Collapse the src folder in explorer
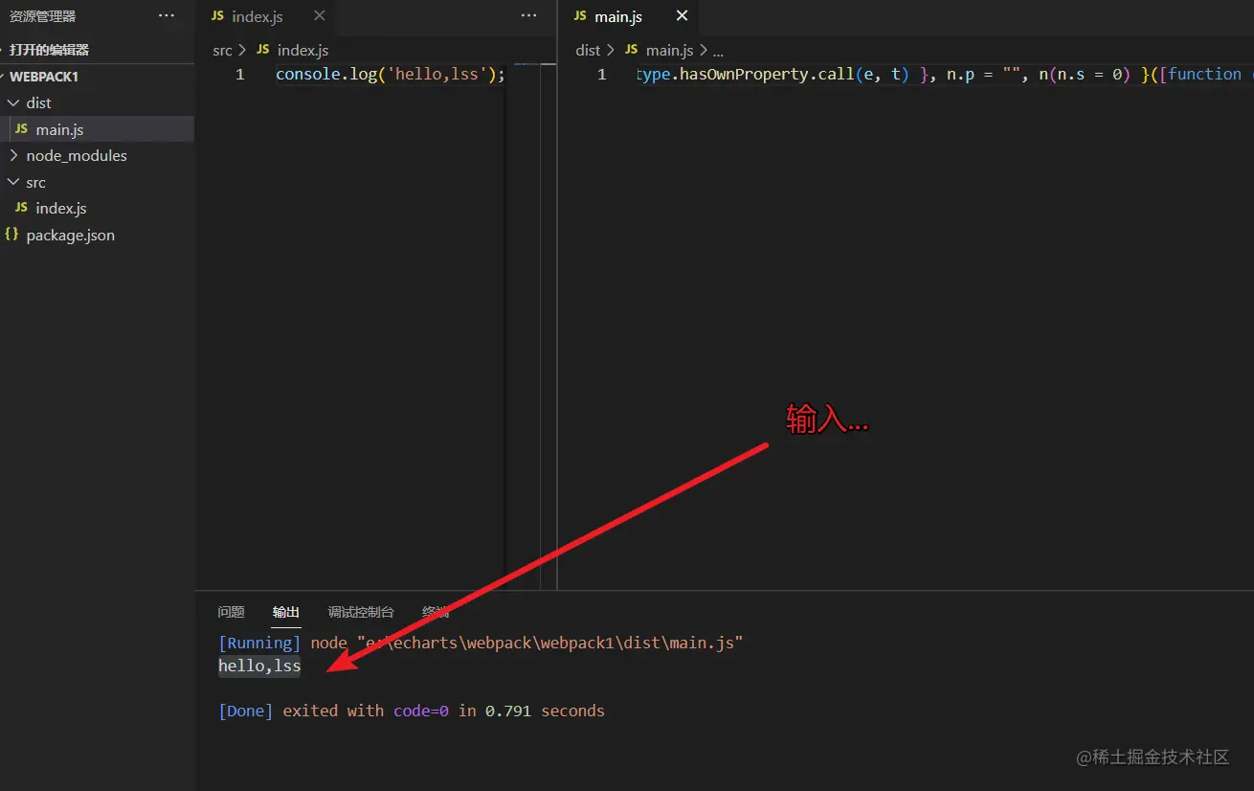The width and height of the screenshot is (1254, 791). (x=35, y=182)
